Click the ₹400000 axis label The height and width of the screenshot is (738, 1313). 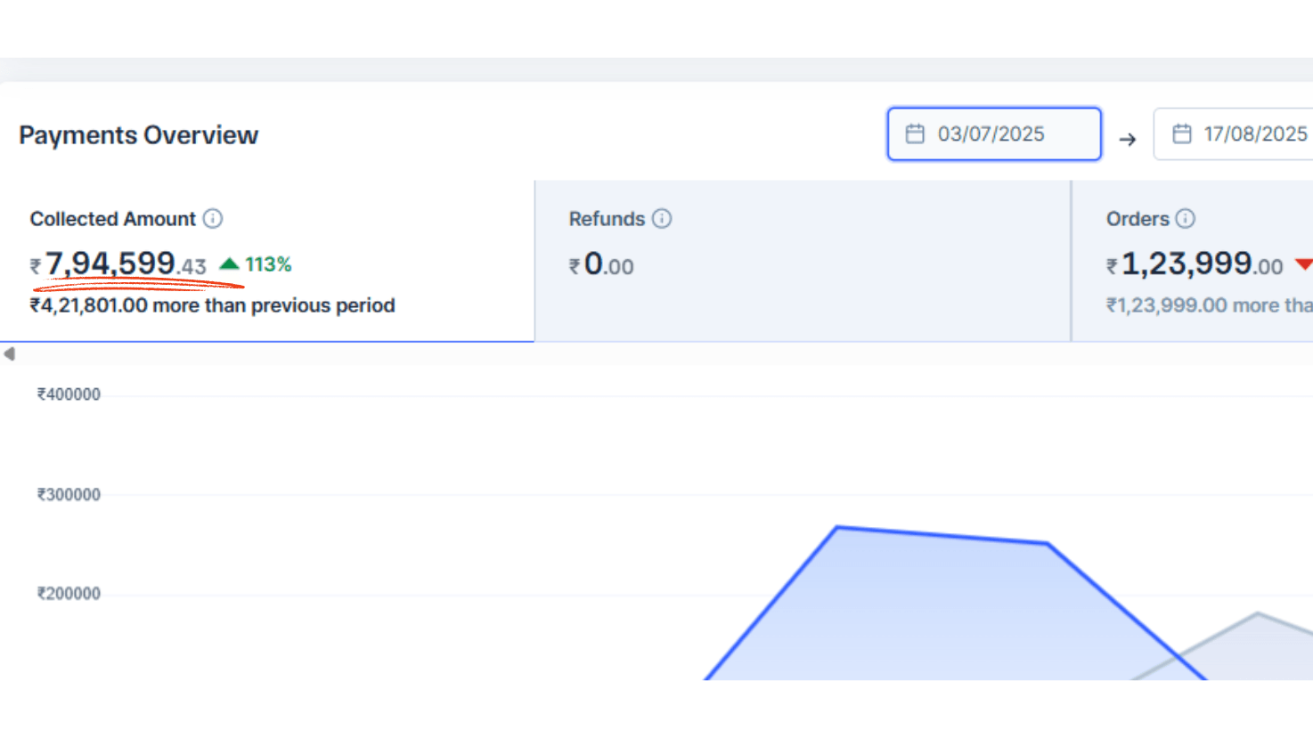point(69,394)
